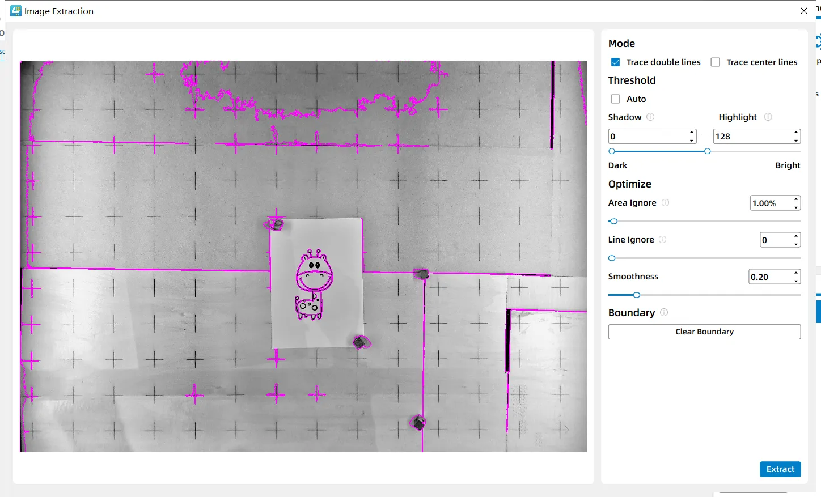Click the Highlight value input field
Screen dimensions: 821x497
coord(752,137)
